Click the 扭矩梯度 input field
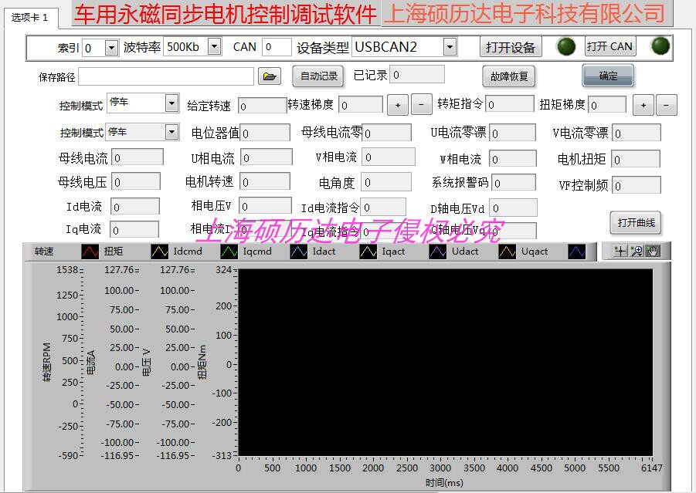Screen dimensions: 696x493 coord(607,105)
